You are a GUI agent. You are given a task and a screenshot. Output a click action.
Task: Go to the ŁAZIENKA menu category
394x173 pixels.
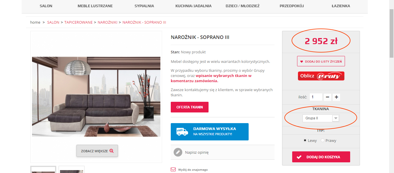[341, 6]
